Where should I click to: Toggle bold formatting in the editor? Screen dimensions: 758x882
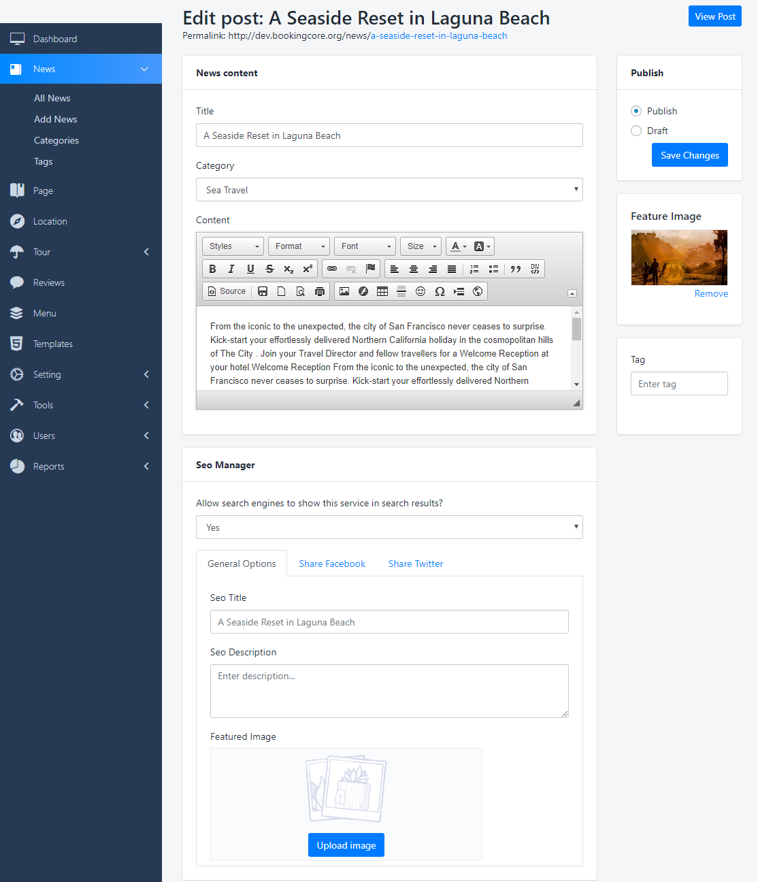pos(212,269)
